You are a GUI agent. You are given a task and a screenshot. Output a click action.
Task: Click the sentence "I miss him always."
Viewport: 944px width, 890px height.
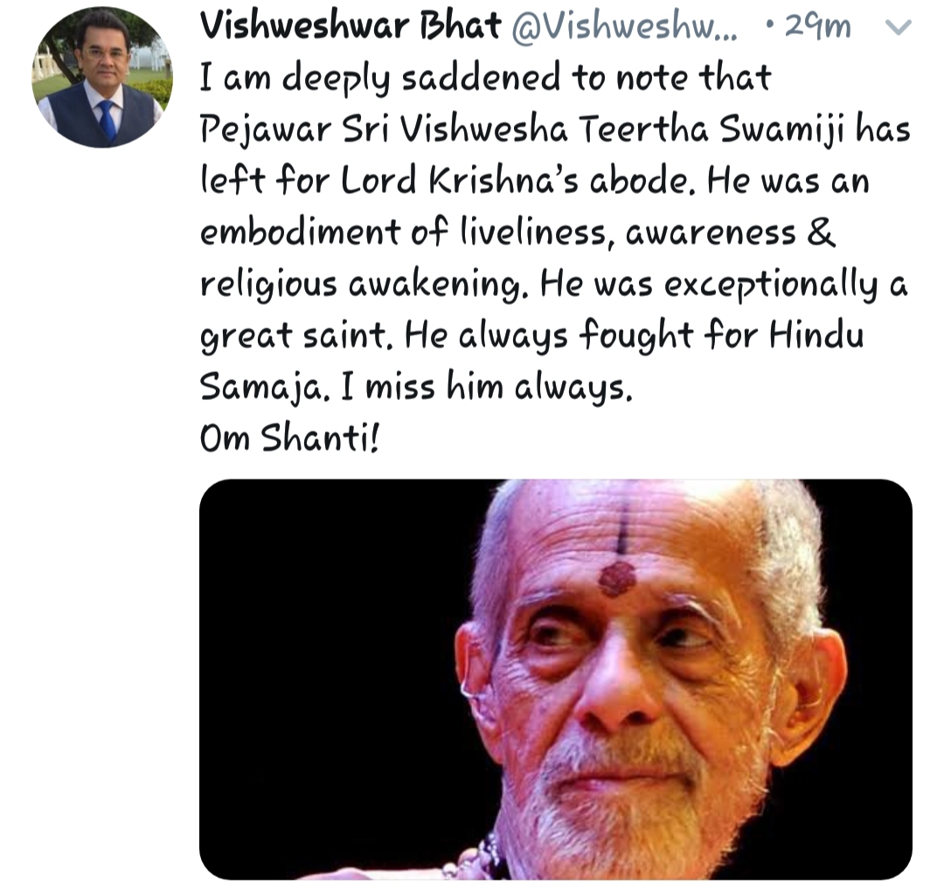[x=487, y=387]
